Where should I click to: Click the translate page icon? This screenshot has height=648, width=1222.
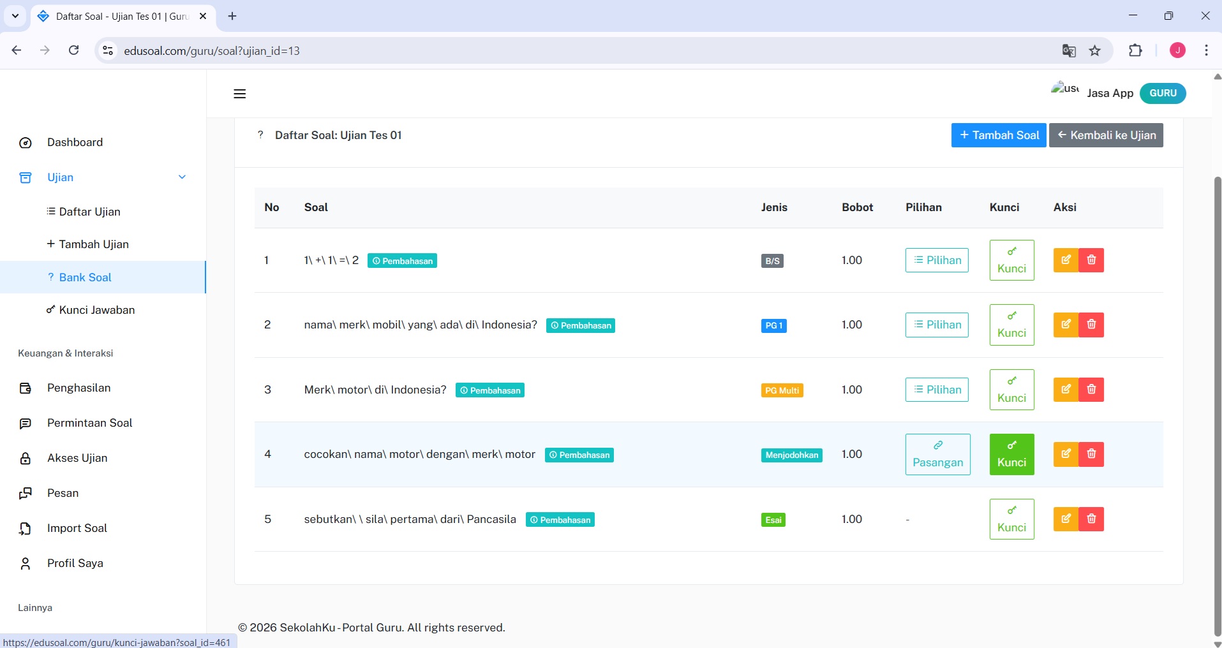click(x=1069, y=51)
